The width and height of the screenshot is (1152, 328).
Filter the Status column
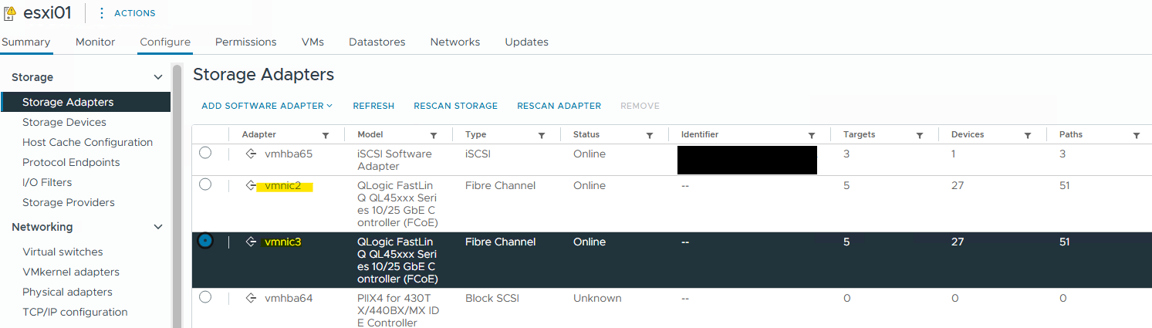pyautogui.click(x=650, y=135)
